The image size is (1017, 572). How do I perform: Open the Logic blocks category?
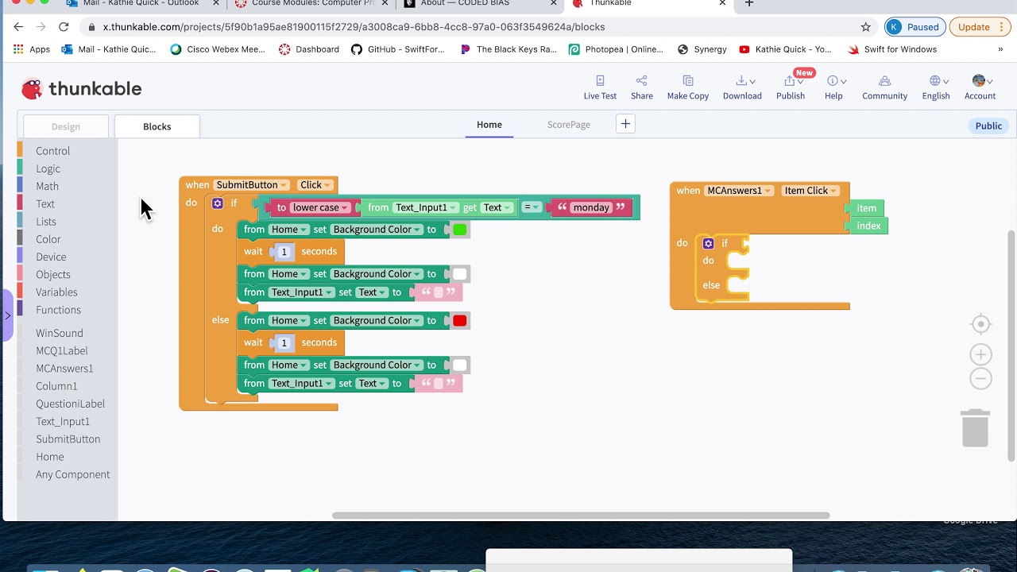click(48, 168)
